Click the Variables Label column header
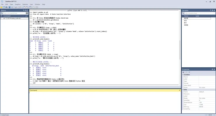 point(197,16)
